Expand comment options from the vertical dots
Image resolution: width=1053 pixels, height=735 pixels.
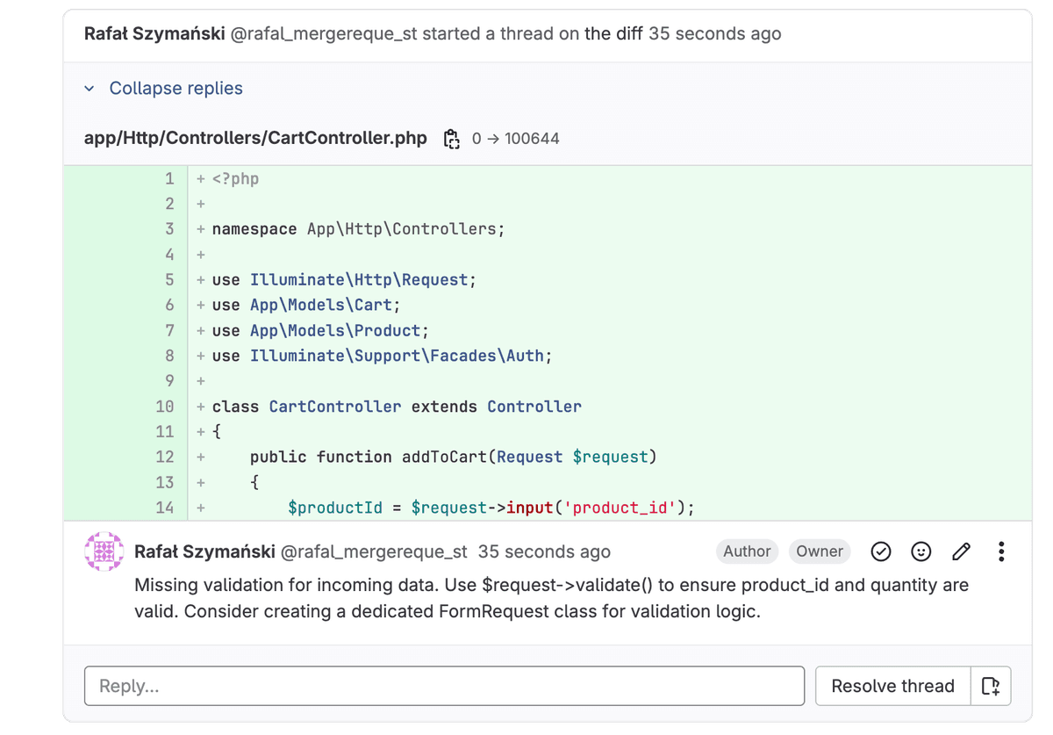click(x=1001, y=551)
